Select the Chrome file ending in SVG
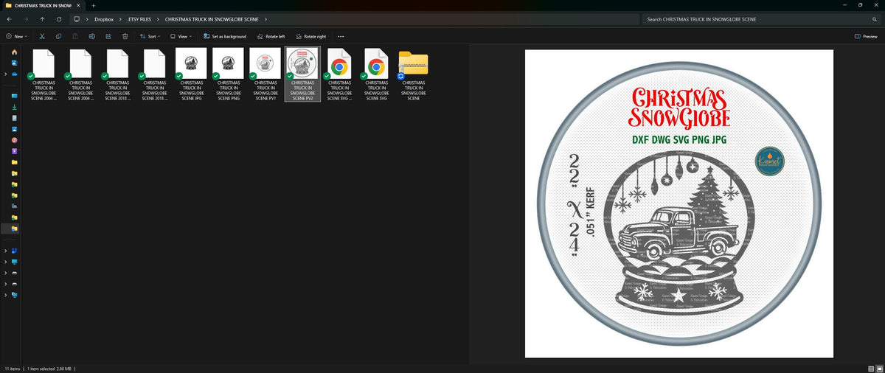The image size is (885, 373). (376, 74)
